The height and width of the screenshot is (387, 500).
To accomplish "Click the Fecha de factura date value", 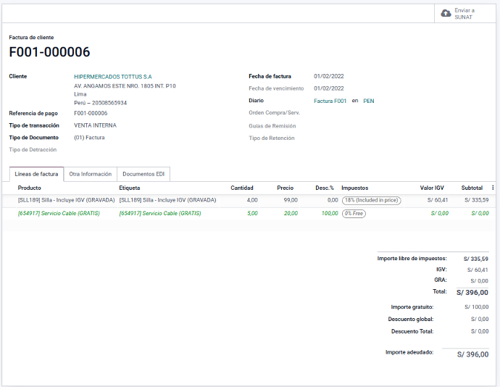I will pyautogui.click(x=328, y=76).
